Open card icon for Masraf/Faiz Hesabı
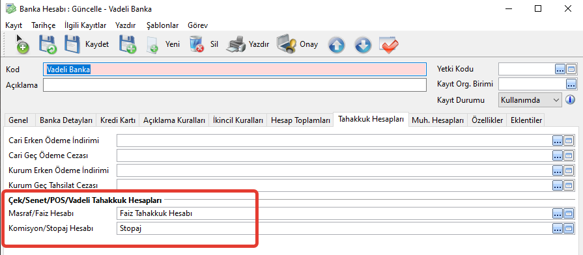The width and height of the screenshot is (583, 255). click(x=568, y=213)
